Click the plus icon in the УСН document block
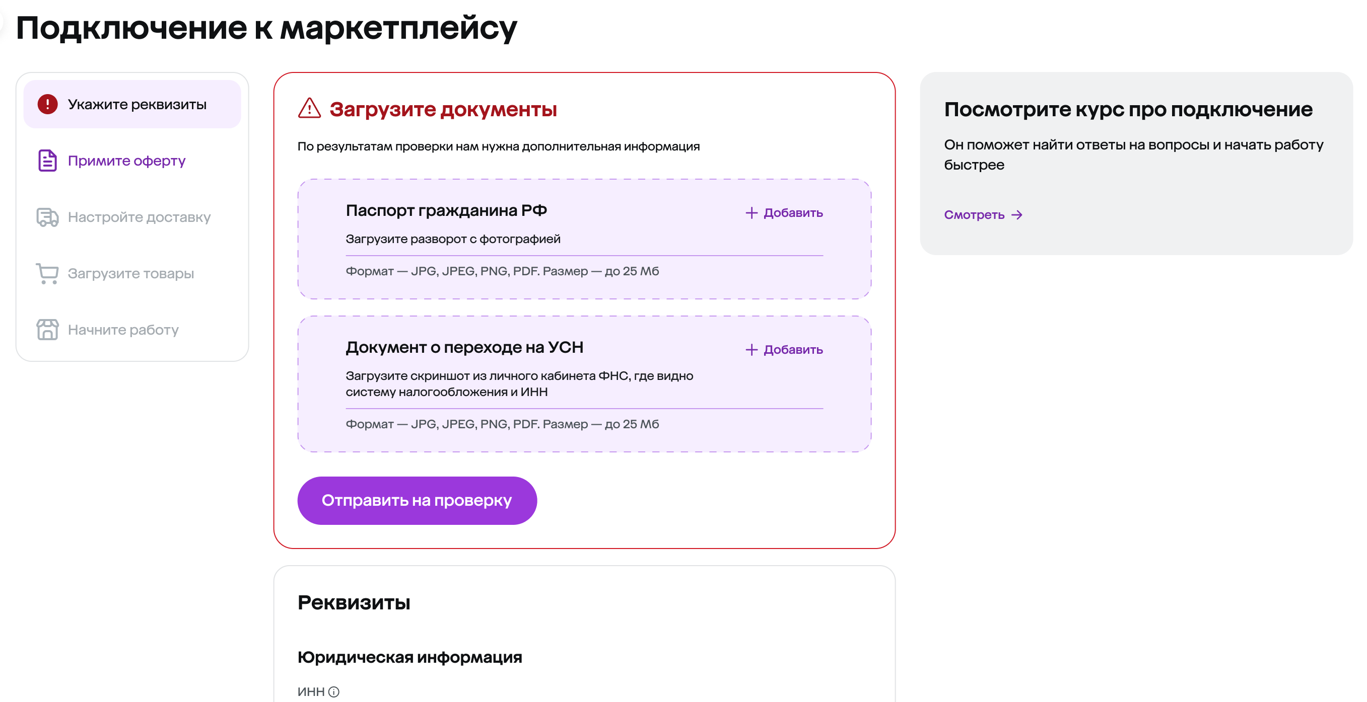The width and height of the screenshot is (1367, 702). click(751, 349)
